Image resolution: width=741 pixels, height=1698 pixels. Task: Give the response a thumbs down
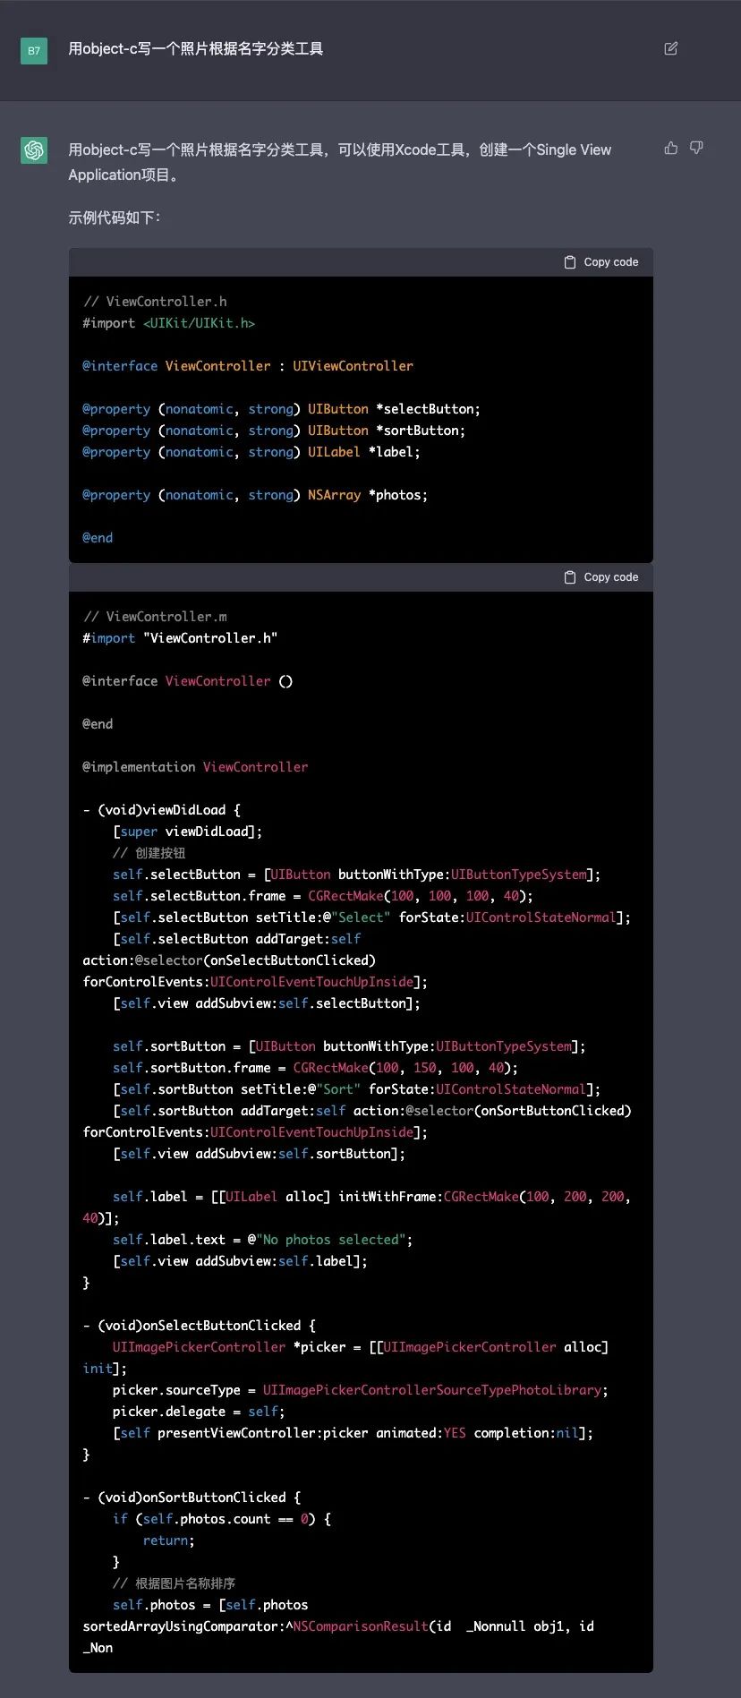[696, 148]
